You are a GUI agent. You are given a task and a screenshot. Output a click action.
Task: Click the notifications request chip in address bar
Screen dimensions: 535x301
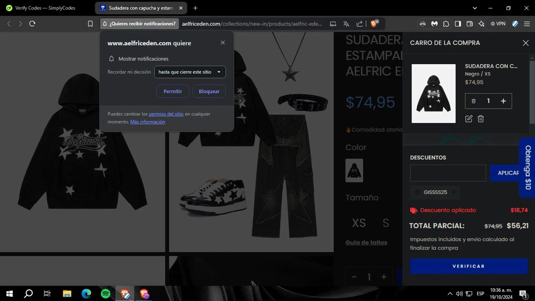click(139, 24)
